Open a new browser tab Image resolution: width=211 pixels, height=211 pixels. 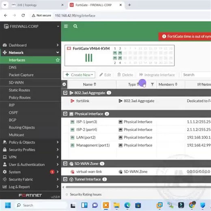click(x=129, y=5)
